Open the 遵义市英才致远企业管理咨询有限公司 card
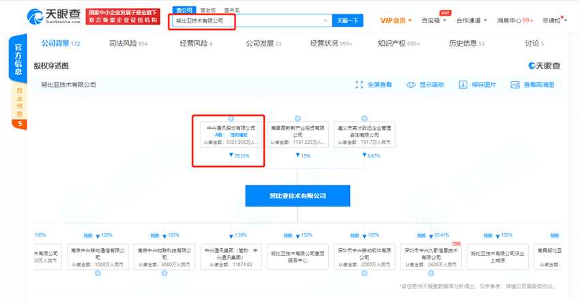580x302 pixels. pyautogui.click(x=364, y=134)
